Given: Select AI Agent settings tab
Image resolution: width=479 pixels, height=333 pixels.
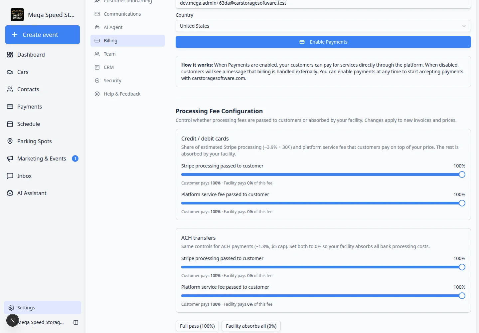Looking at the screenshot, I should tap(128, 27).
